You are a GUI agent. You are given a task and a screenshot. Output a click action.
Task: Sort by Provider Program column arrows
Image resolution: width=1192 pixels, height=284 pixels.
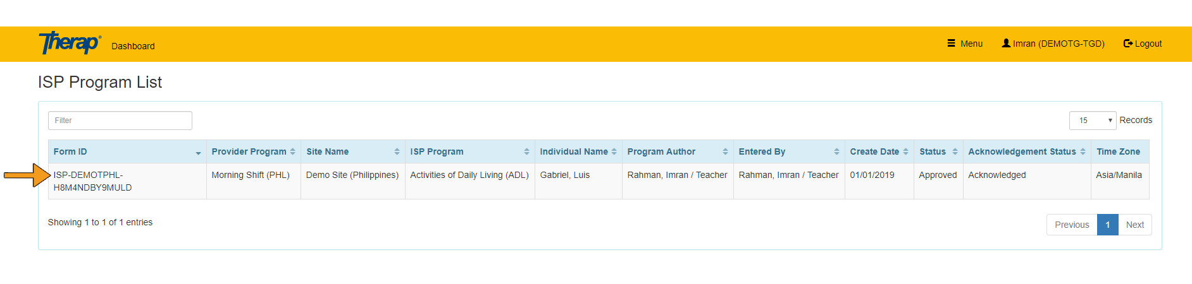pos(292,151)
